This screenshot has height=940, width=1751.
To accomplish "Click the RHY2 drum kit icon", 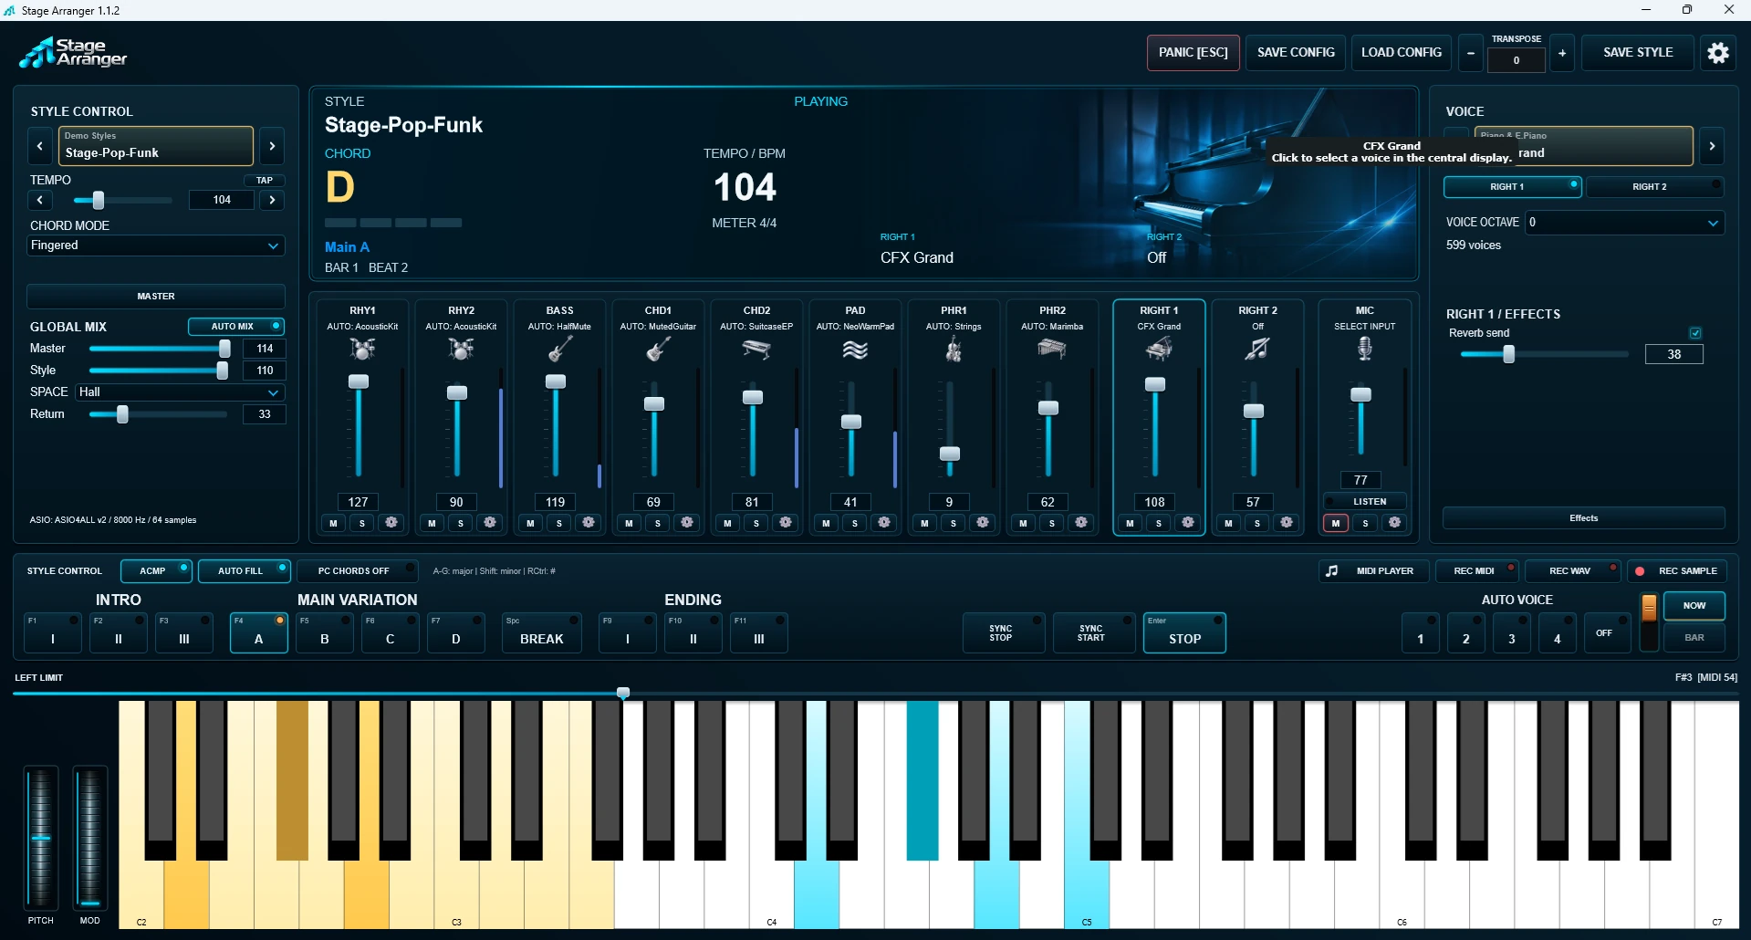I will click(461, 349).
